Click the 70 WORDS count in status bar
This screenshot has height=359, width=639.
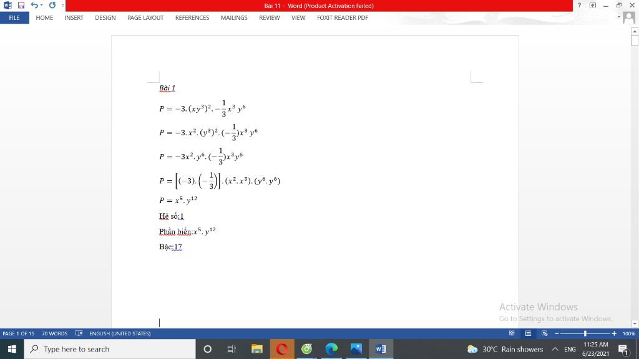tap(55, 333)
